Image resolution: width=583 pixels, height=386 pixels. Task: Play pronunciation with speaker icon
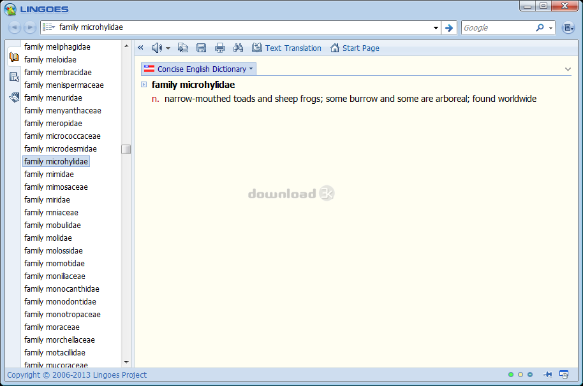(156, 48)
